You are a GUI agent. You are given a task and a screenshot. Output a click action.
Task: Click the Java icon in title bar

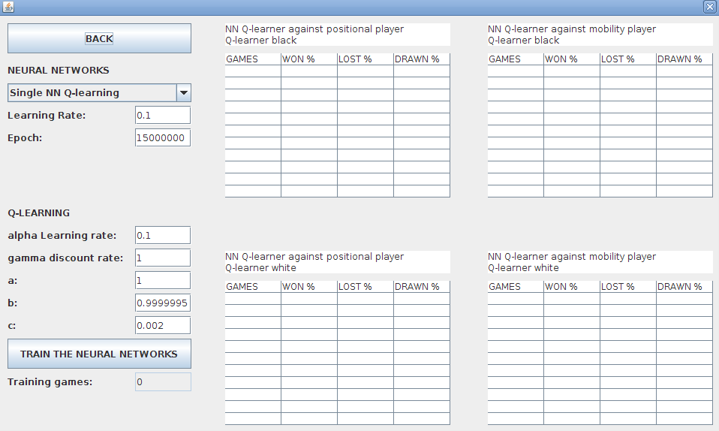(x=8, y=7)
